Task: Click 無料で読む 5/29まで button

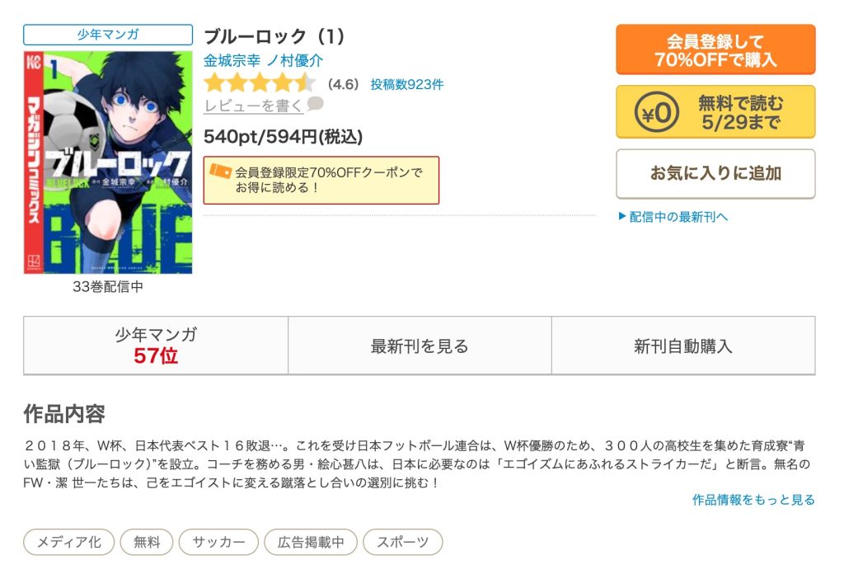Action: click(x=715, y=112)
